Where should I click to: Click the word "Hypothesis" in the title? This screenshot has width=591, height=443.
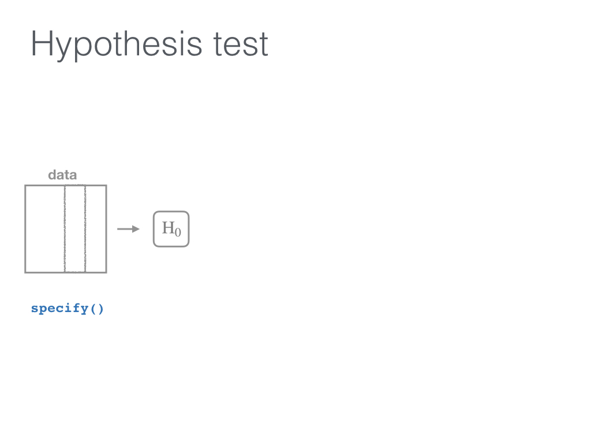[x=117, y=44]
